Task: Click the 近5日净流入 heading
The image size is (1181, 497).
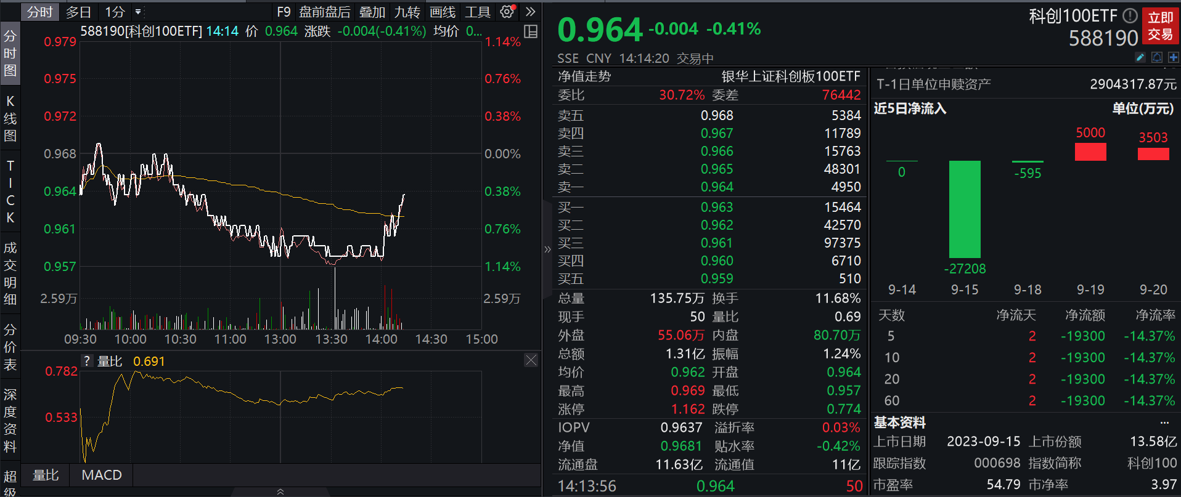Action: point(910,108)
